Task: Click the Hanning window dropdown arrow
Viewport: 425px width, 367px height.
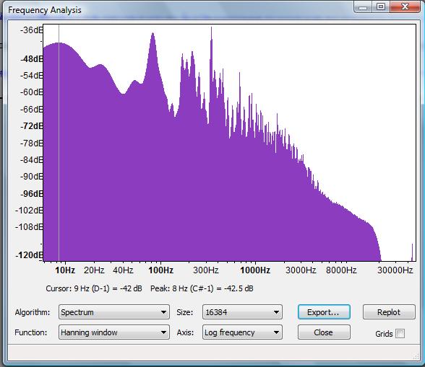Action: pyautogui.click(x=163, y=332)
